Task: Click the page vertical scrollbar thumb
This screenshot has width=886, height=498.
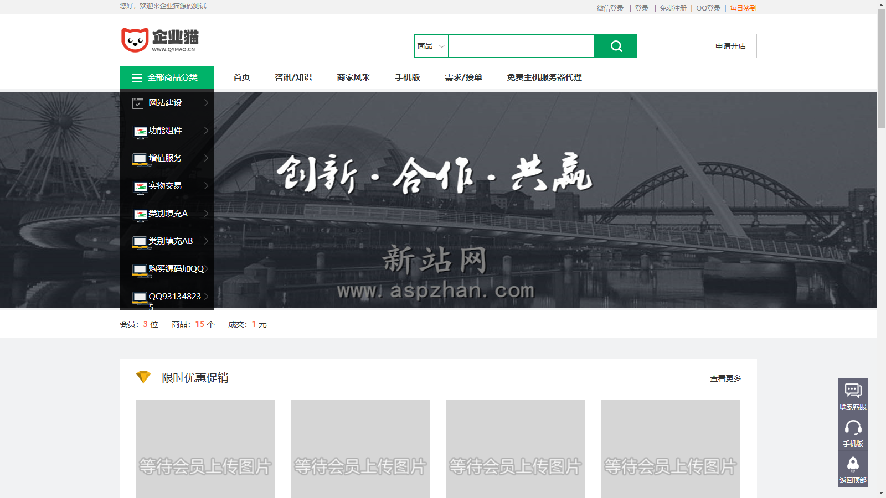Action: (x=881, y=69)
